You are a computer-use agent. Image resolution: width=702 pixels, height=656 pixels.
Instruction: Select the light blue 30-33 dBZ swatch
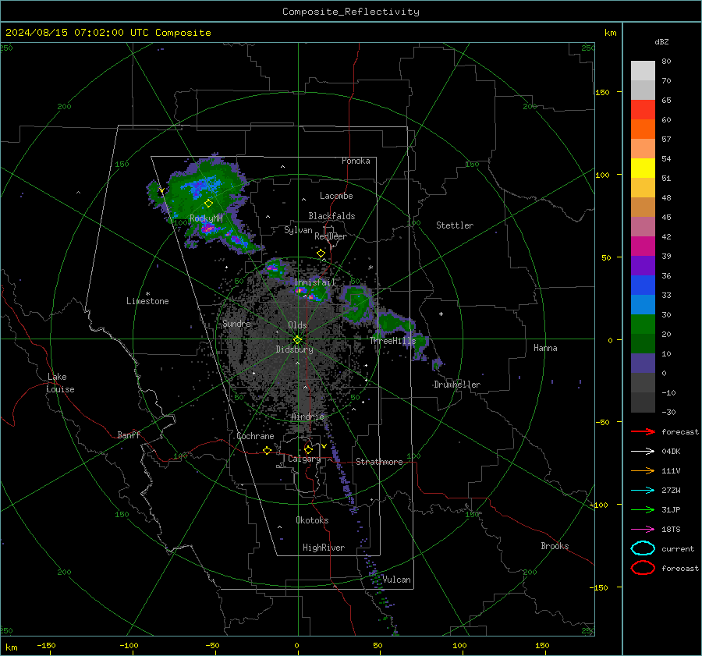(643, 304)
